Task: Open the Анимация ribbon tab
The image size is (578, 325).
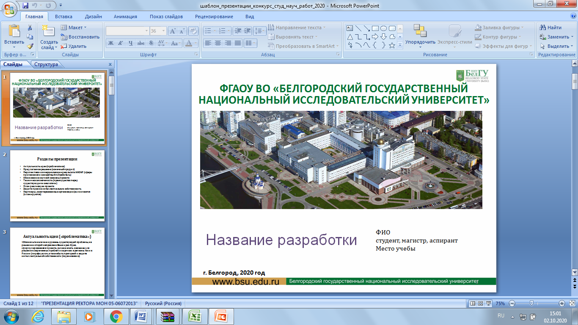Action: [125, 17]
